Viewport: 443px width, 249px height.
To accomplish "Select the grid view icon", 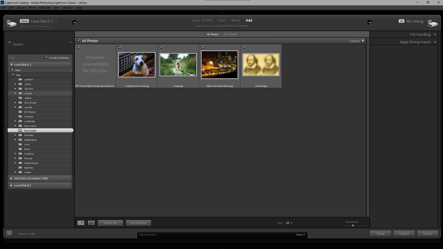I will 81,223.
